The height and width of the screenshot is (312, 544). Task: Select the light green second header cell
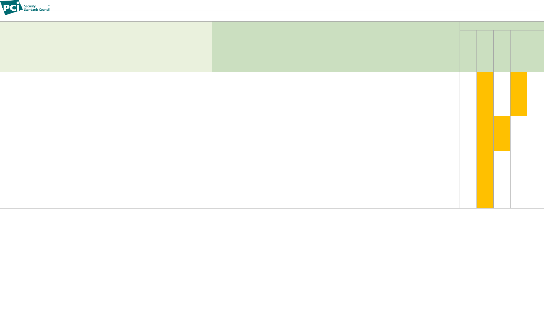(x=156, y=47)
